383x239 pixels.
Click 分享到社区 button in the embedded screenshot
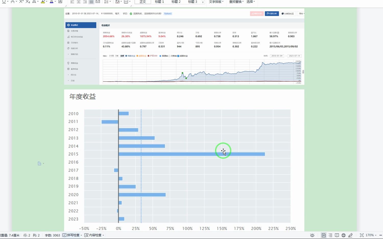click(288, 14)
